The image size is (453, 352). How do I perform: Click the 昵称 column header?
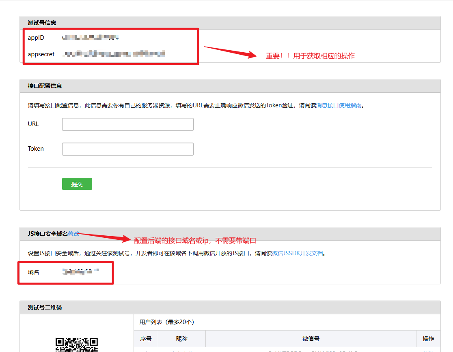point(181,339)
